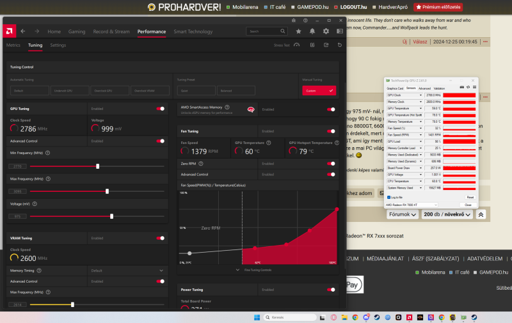Toggle GPU Tuning Advanced Control switch
The width and height of the screenshot is (512, 323).
pos(161,141)
